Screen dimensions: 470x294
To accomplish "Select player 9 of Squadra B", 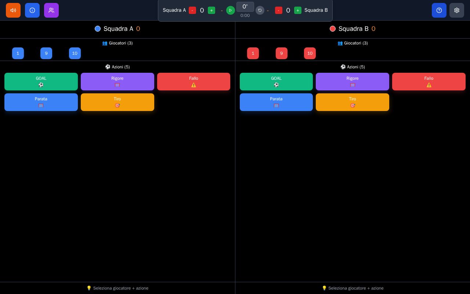I will coord(282,53).
